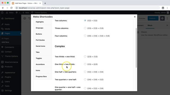
Task: Open the editor more options kebab menu
Action: pos(167,18)
